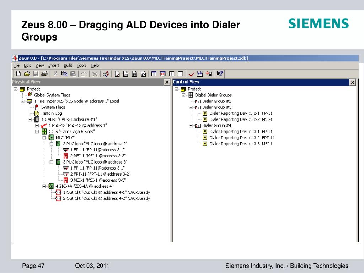
Task: Click the Transfer to panel icon
Action: point(209,74)
